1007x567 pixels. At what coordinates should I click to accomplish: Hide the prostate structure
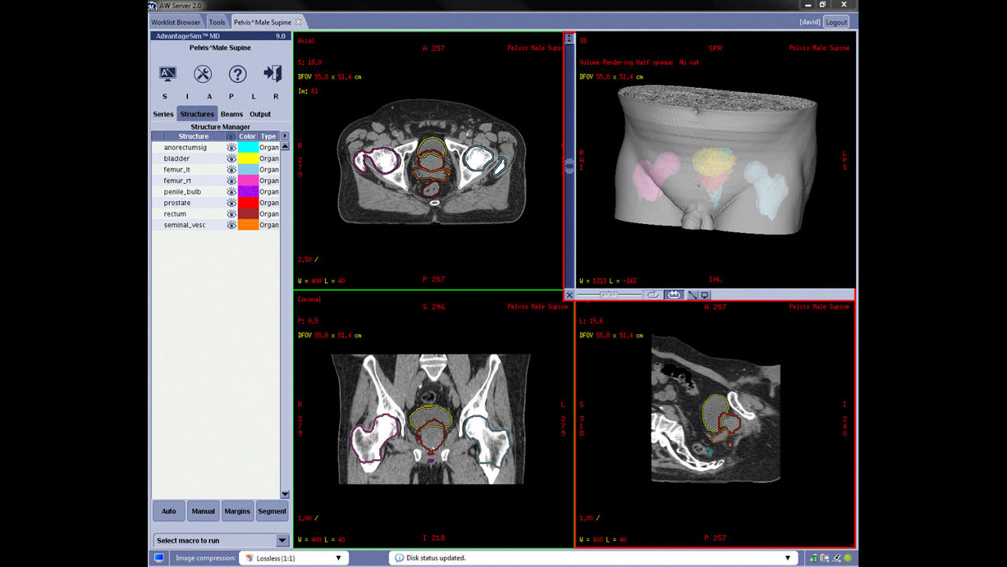231,202
